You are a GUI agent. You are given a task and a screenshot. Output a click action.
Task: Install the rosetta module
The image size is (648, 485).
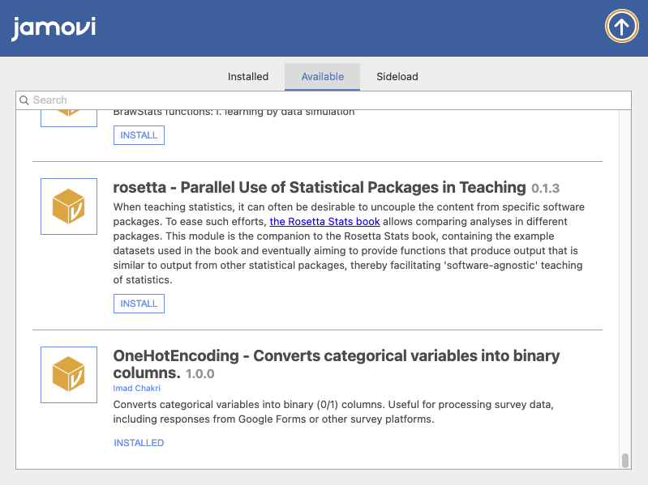pos(139,304)
